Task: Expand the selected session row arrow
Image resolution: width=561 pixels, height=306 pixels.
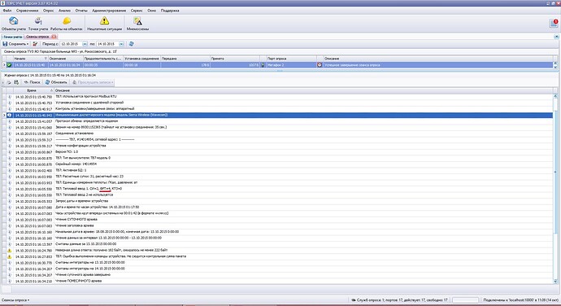Action: pos(4,65)
